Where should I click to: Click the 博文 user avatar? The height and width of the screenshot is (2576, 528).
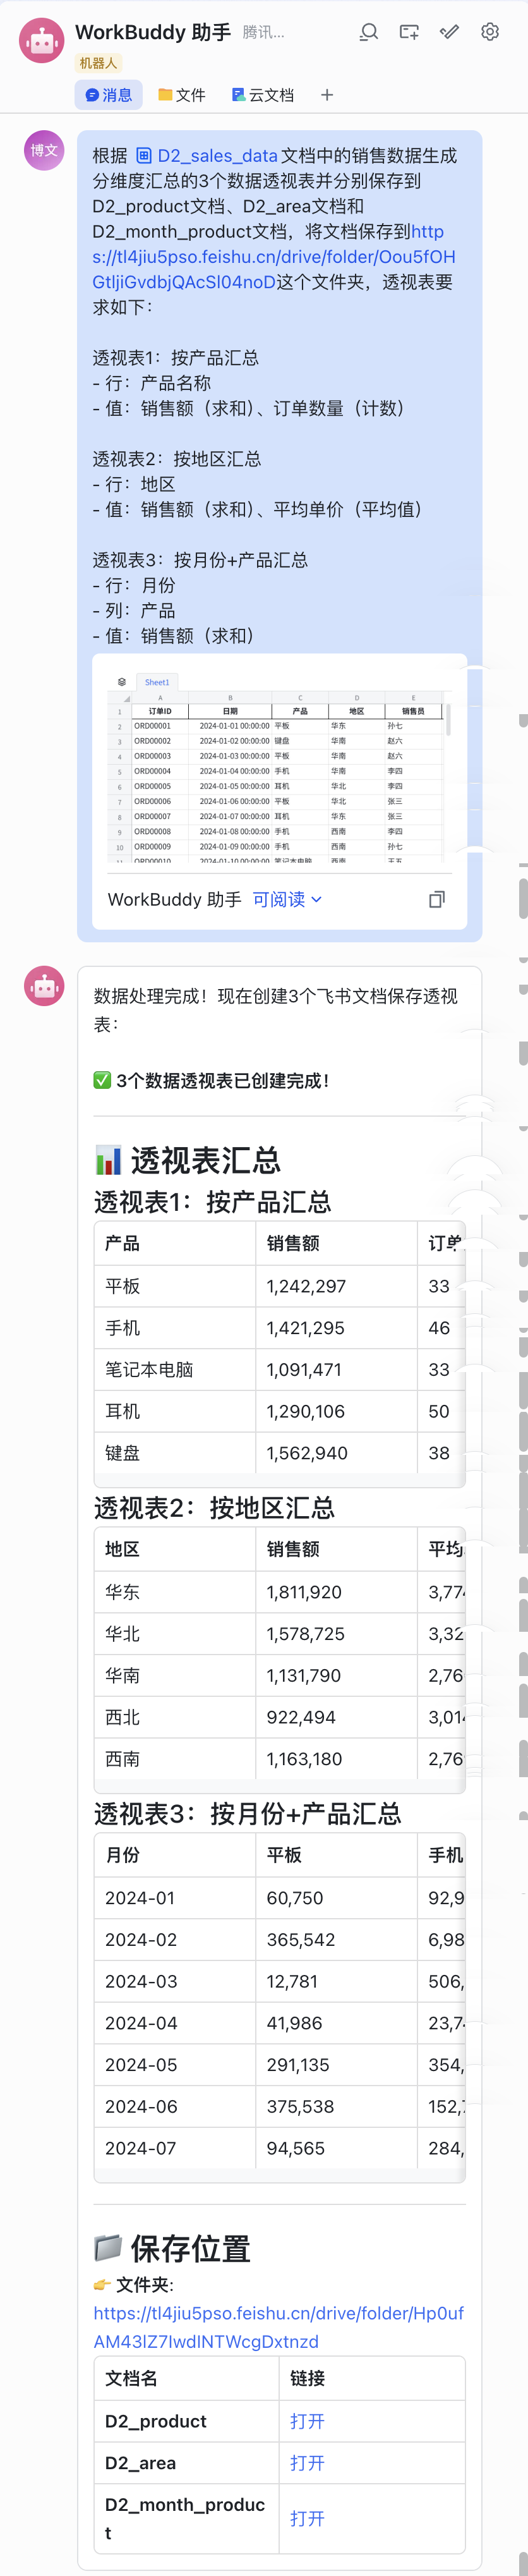44,150
